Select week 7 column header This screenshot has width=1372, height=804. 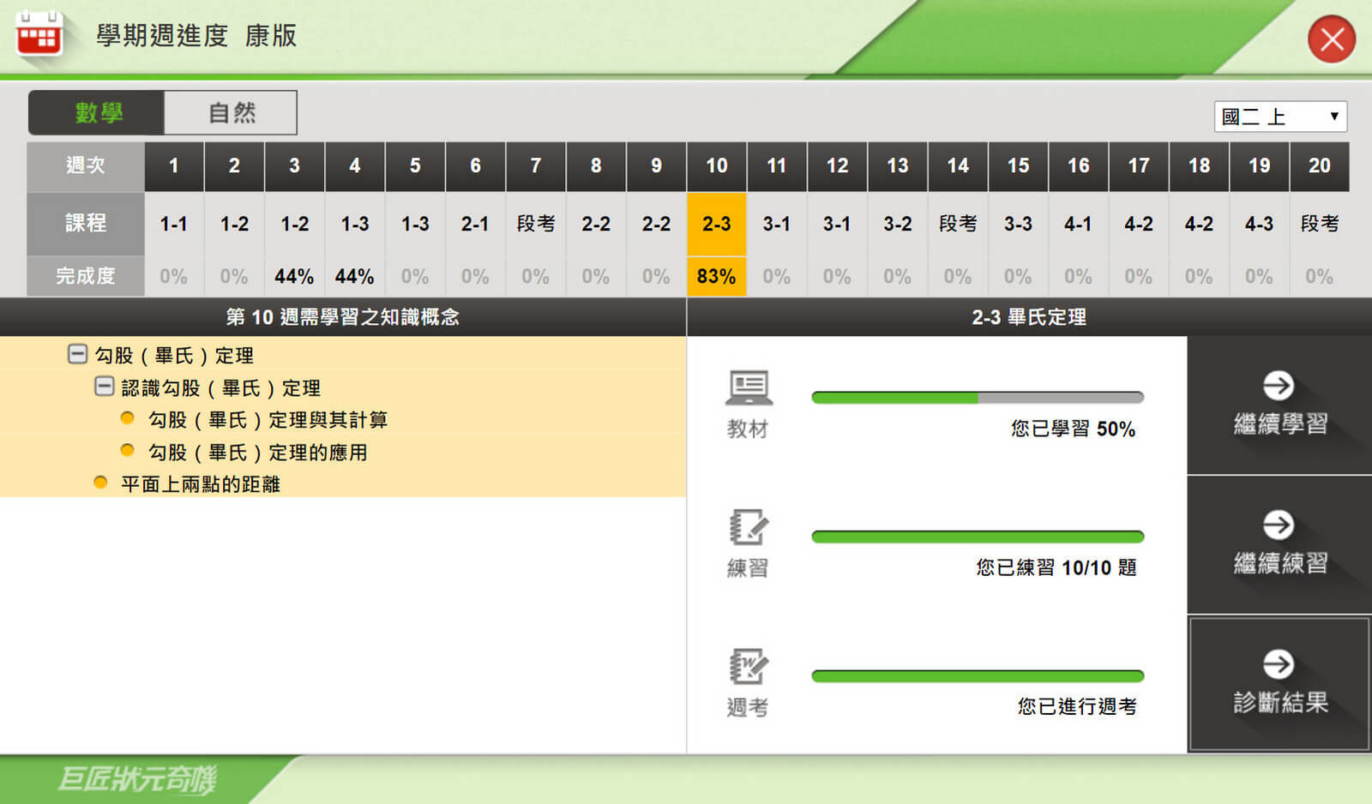536,166
